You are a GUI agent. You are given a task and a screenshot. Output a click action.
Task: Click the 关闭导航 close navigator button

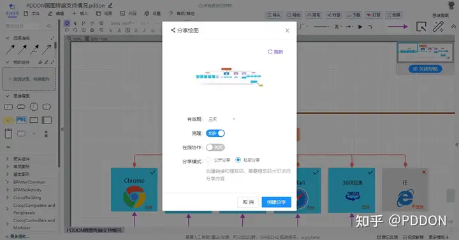(425, 69)
